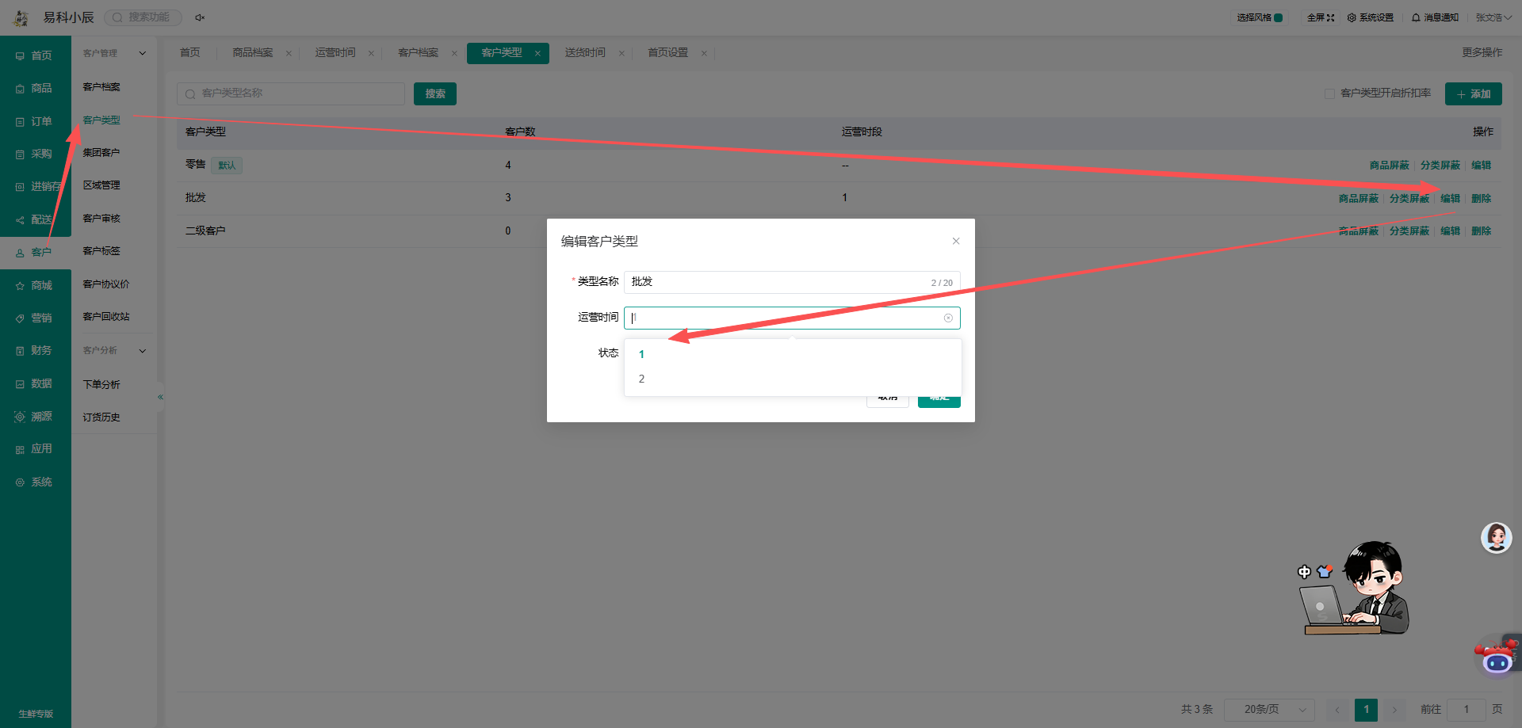Click 编辑 for 批发 row
Viewport: 1522px width, 728px height.
click(x=1450, y=198)
